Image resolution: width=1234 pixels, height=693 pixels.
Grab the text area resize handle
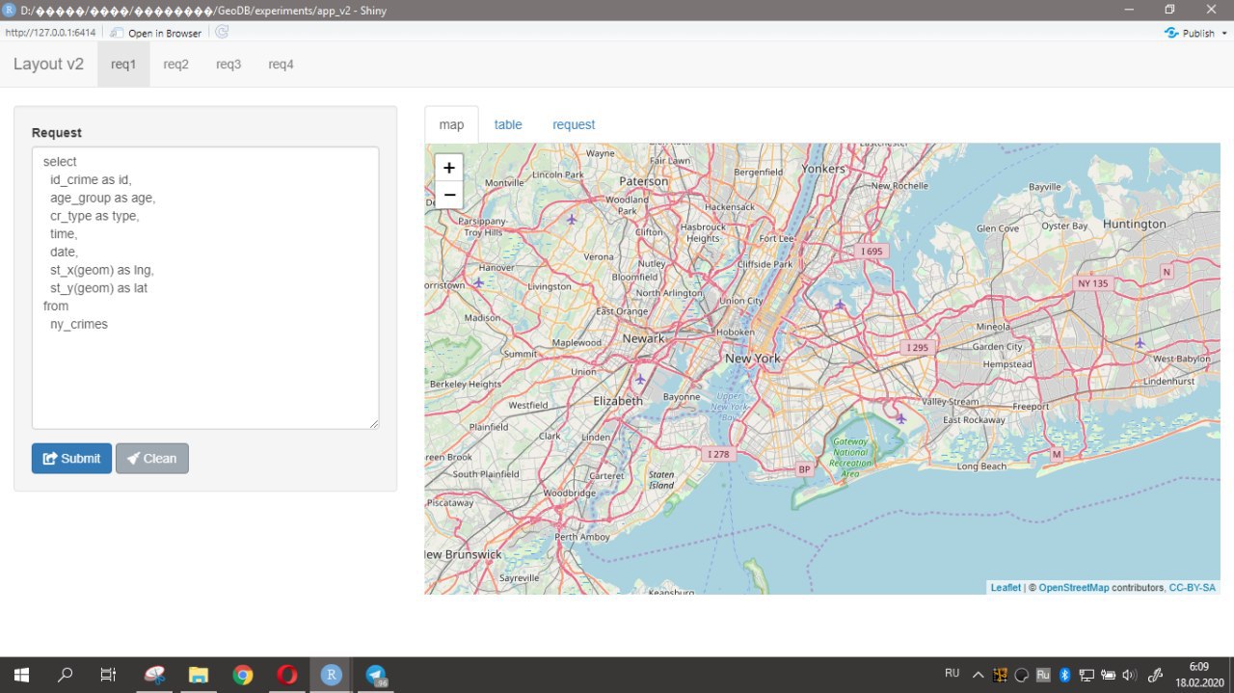point(373,423)
